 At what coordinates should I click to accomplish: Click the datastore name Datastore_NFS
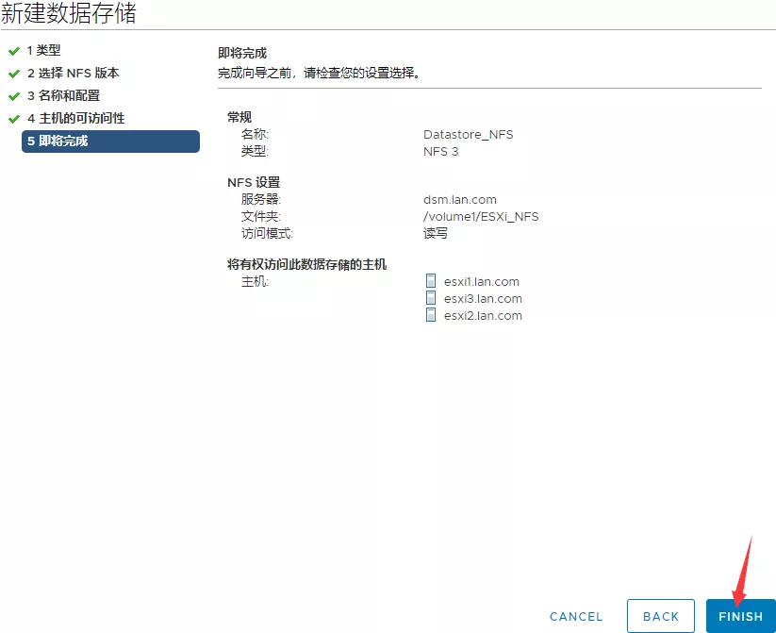pyautogui.click(x=468, y=135)
